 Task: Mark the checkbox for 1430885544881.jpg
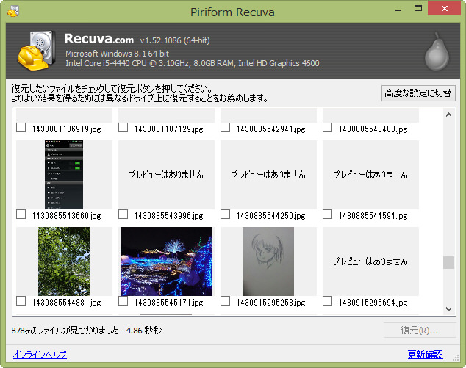pos(21,301)
